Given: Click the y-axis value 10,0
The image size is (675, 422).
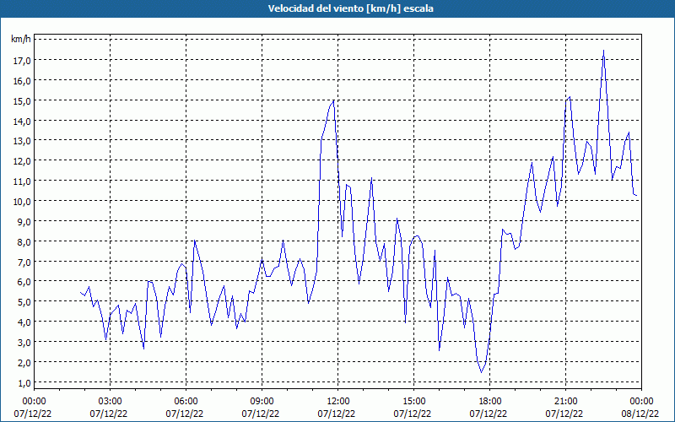Looking at the screenshot, I should pyautogui.click(x=23, y=202).
